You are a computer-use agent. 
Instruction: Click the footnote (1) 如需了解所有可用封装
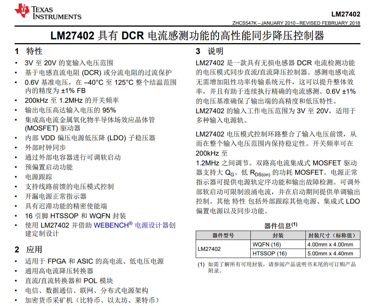pos(277,267)
